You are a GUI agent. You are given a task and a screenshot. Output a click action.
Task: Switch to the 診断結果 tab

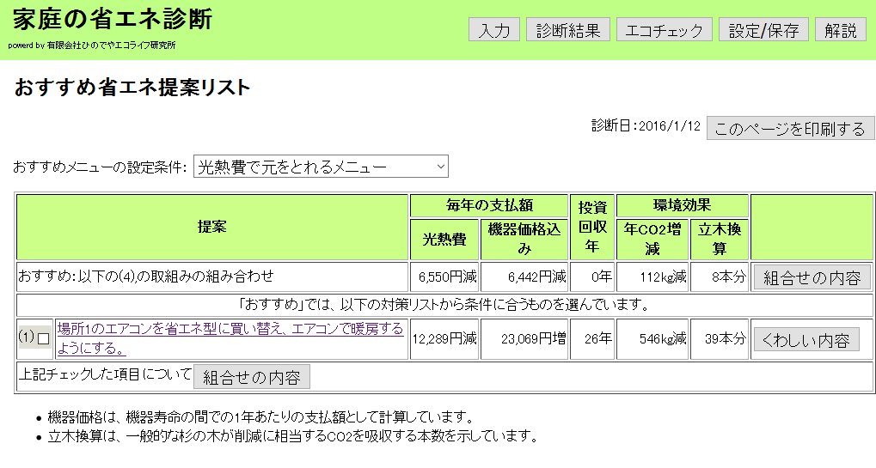(x=567, y=29)
